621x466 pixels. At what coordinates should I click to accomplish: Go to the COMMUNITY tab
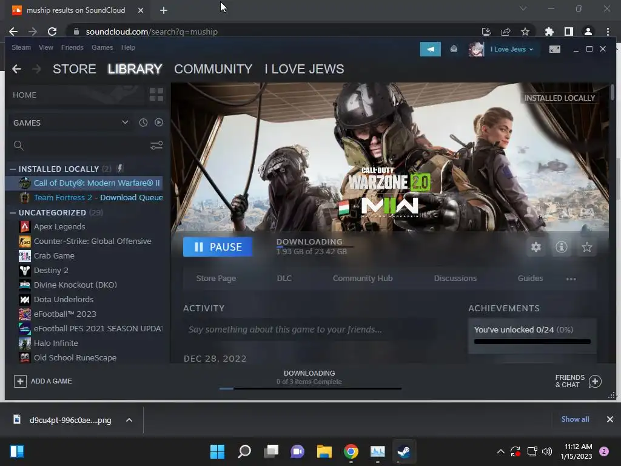(213, 69)
